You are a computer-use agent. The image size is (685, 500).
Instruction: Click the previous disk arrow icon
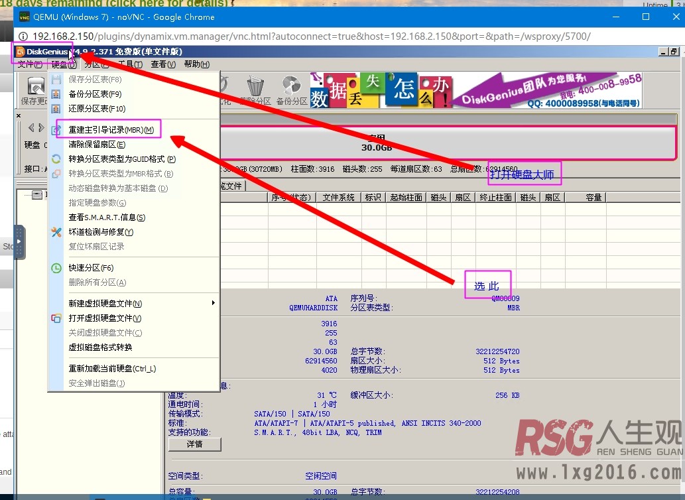(x=31, y=127)
